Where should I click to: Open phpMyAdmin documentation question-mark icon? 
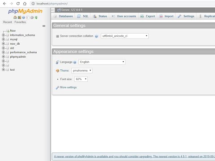click(24, 17)
